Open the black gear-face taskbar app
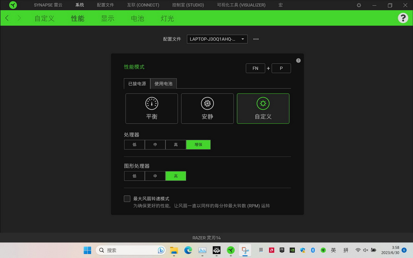 217,250
